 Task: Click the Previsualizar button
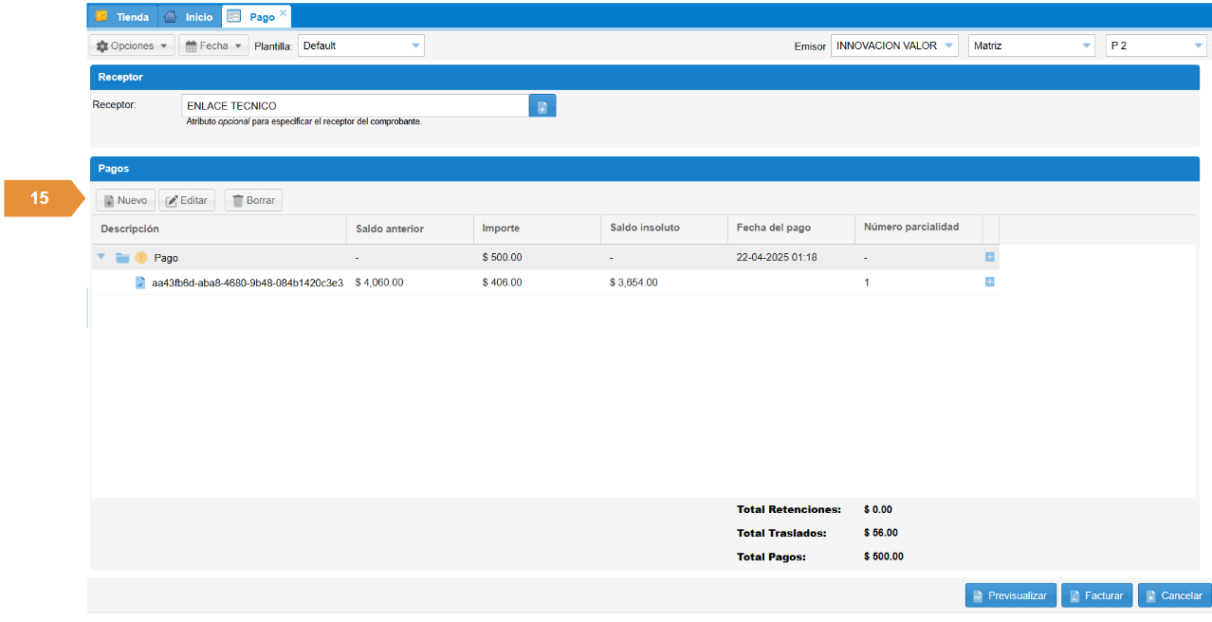click(1011, 595)
